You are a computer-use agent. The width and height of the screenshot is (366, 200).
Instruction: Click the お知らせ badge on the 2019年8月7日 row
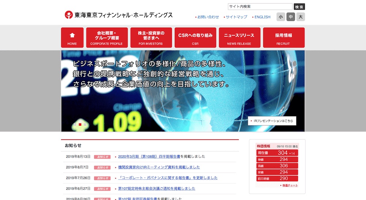pos(102,167)
